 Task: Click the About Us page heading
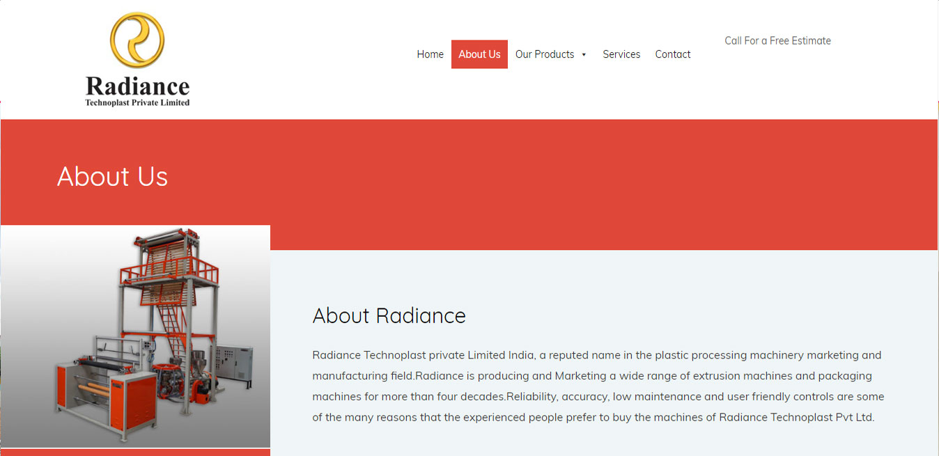[112, 176]
